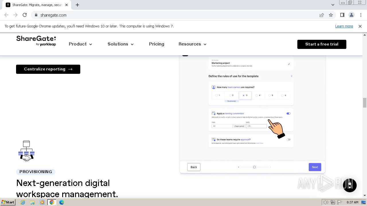Open the Action Center flag icon
The width and height of the screenshot is (367, 206).
(x=340, y=202)
